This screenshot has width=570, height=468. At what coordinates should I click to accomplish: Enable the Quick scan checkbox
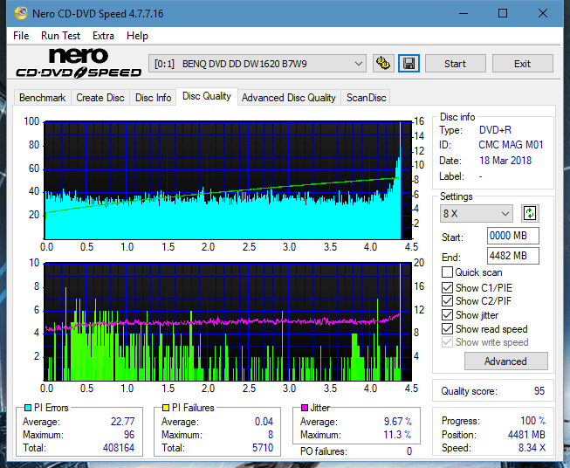[x=447, y=272]
